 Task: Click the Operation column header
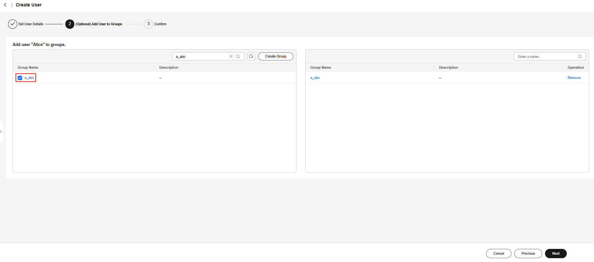pyautogui.click(x=576, y=67)
